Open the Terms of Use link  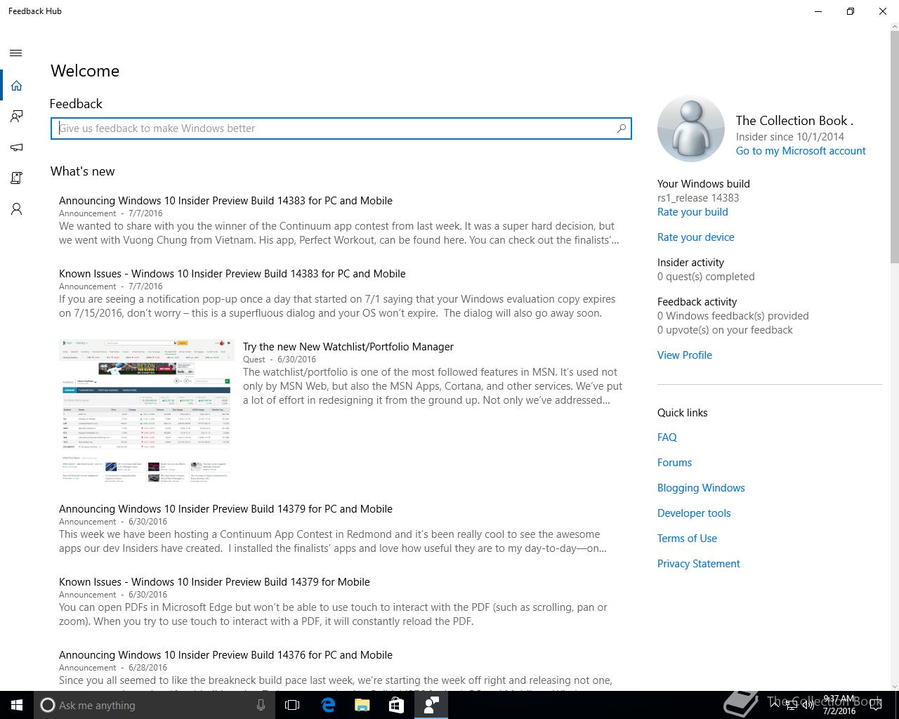[687, 539]
